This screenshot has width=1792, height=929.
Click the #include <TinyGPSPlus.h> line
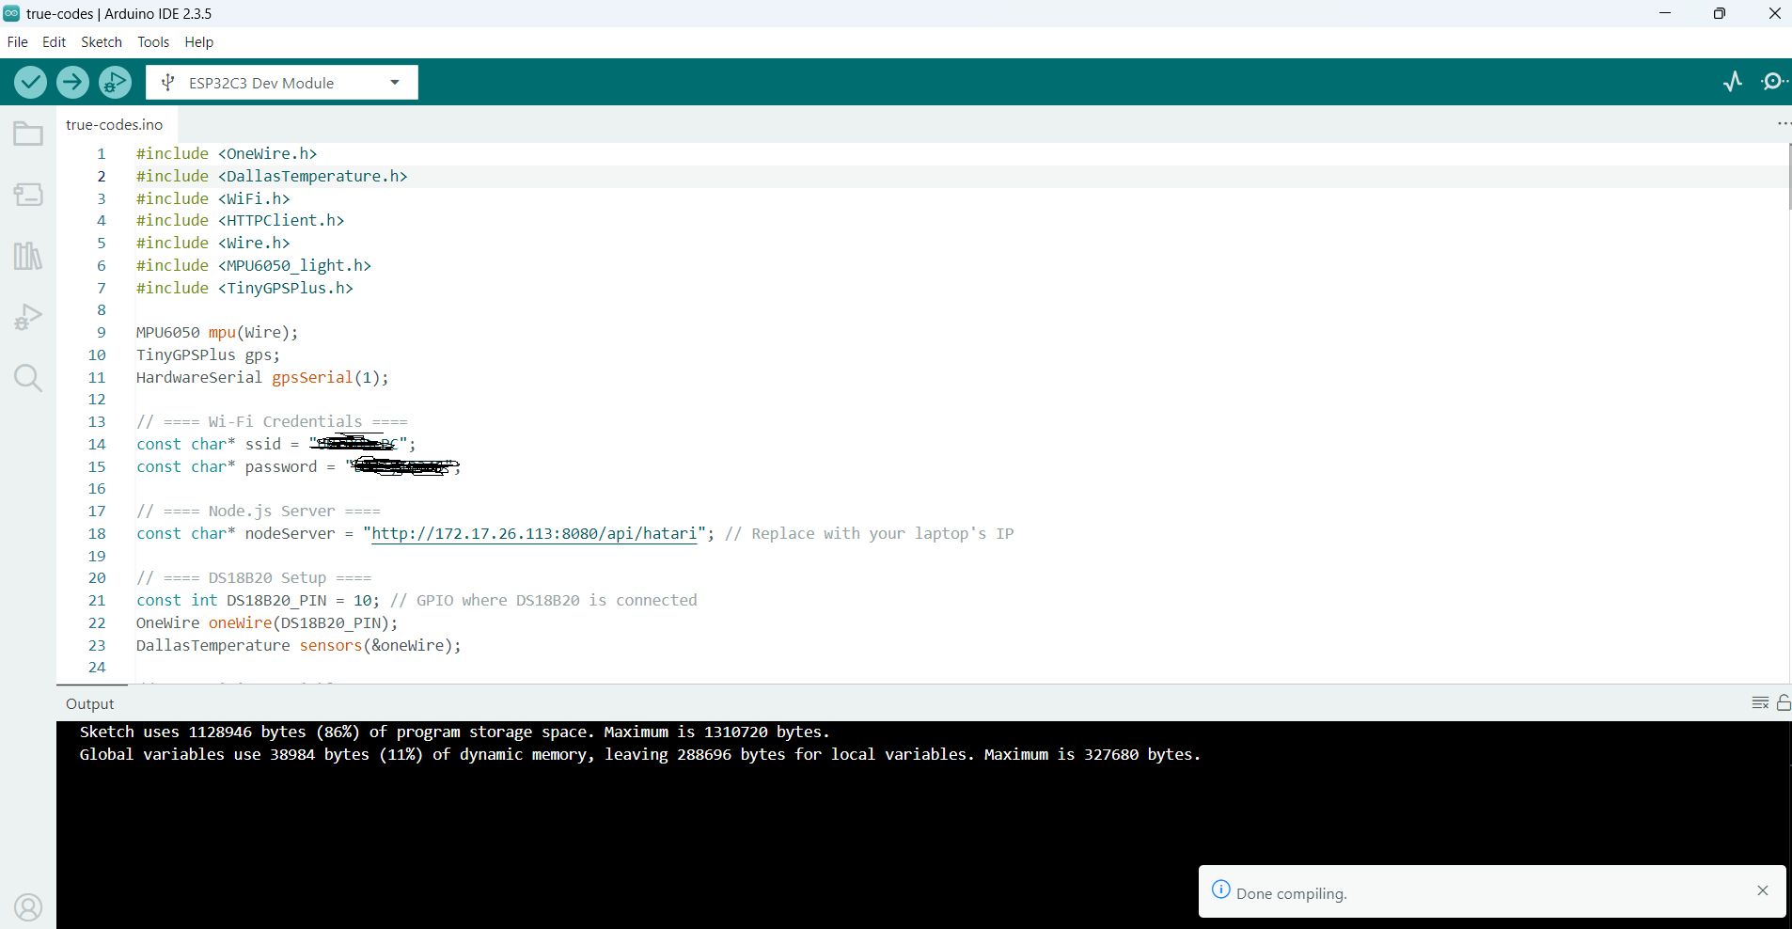(244, 288)
